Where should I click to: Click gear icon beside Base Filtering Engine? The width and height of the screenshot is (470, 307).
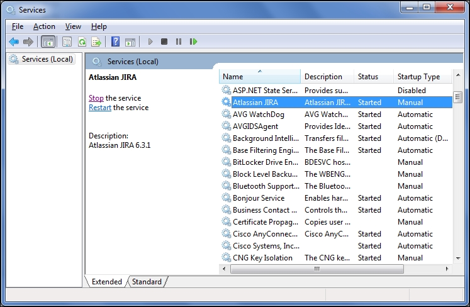226,150
